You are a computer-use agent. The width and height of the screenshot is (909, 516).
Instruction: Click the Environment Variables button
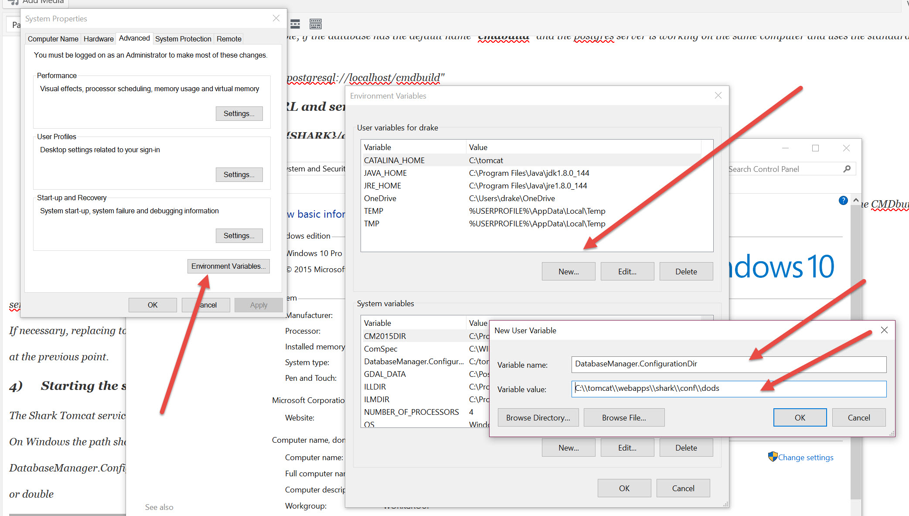(x=228, y=266)
